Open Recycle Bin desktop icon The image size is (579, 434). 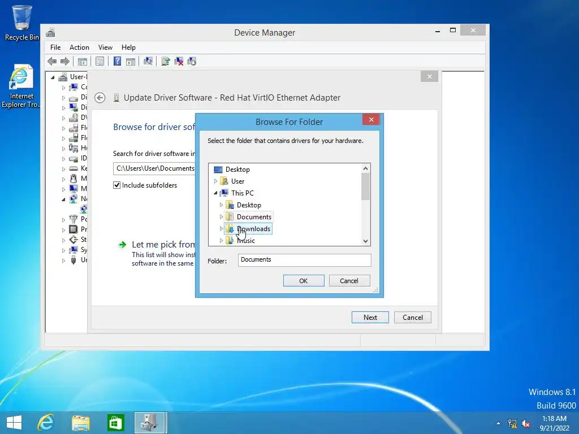22,22
